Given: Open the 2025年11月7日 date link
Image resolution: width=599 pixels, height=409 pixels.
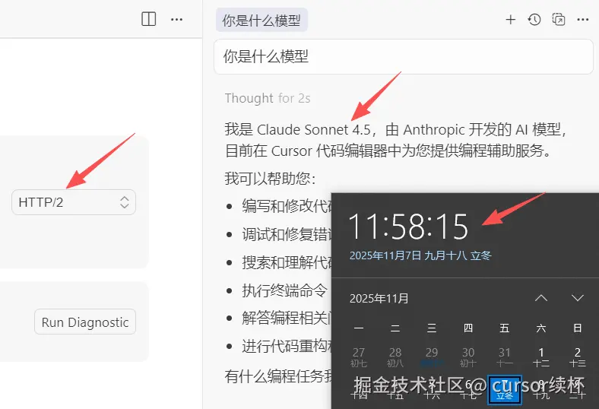Looking at the screenshot, I should pyautogui.click(x=420, y=255).
